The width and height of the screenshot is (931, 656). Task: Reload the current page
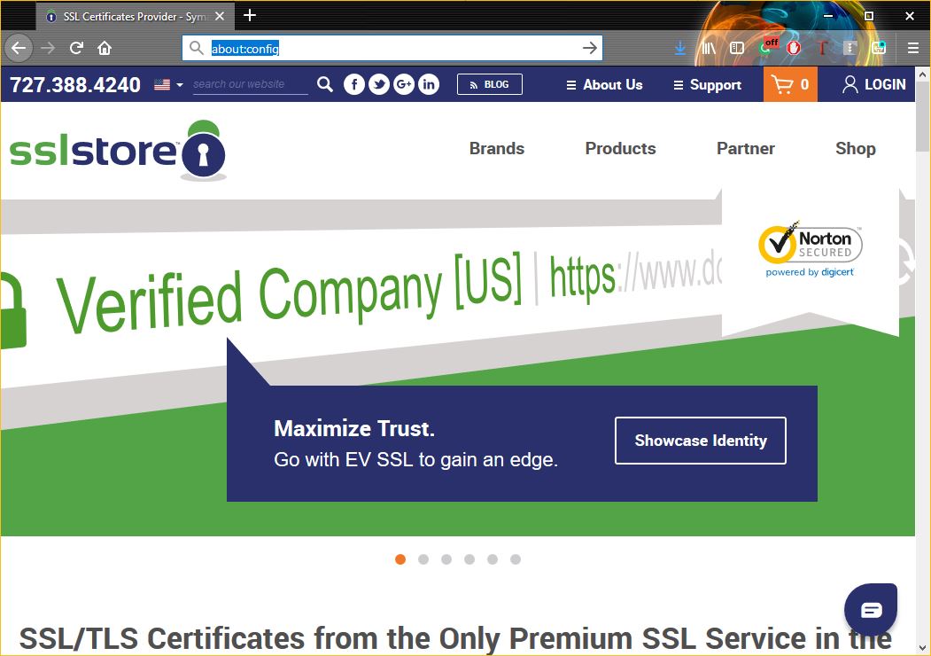[76, 48]
